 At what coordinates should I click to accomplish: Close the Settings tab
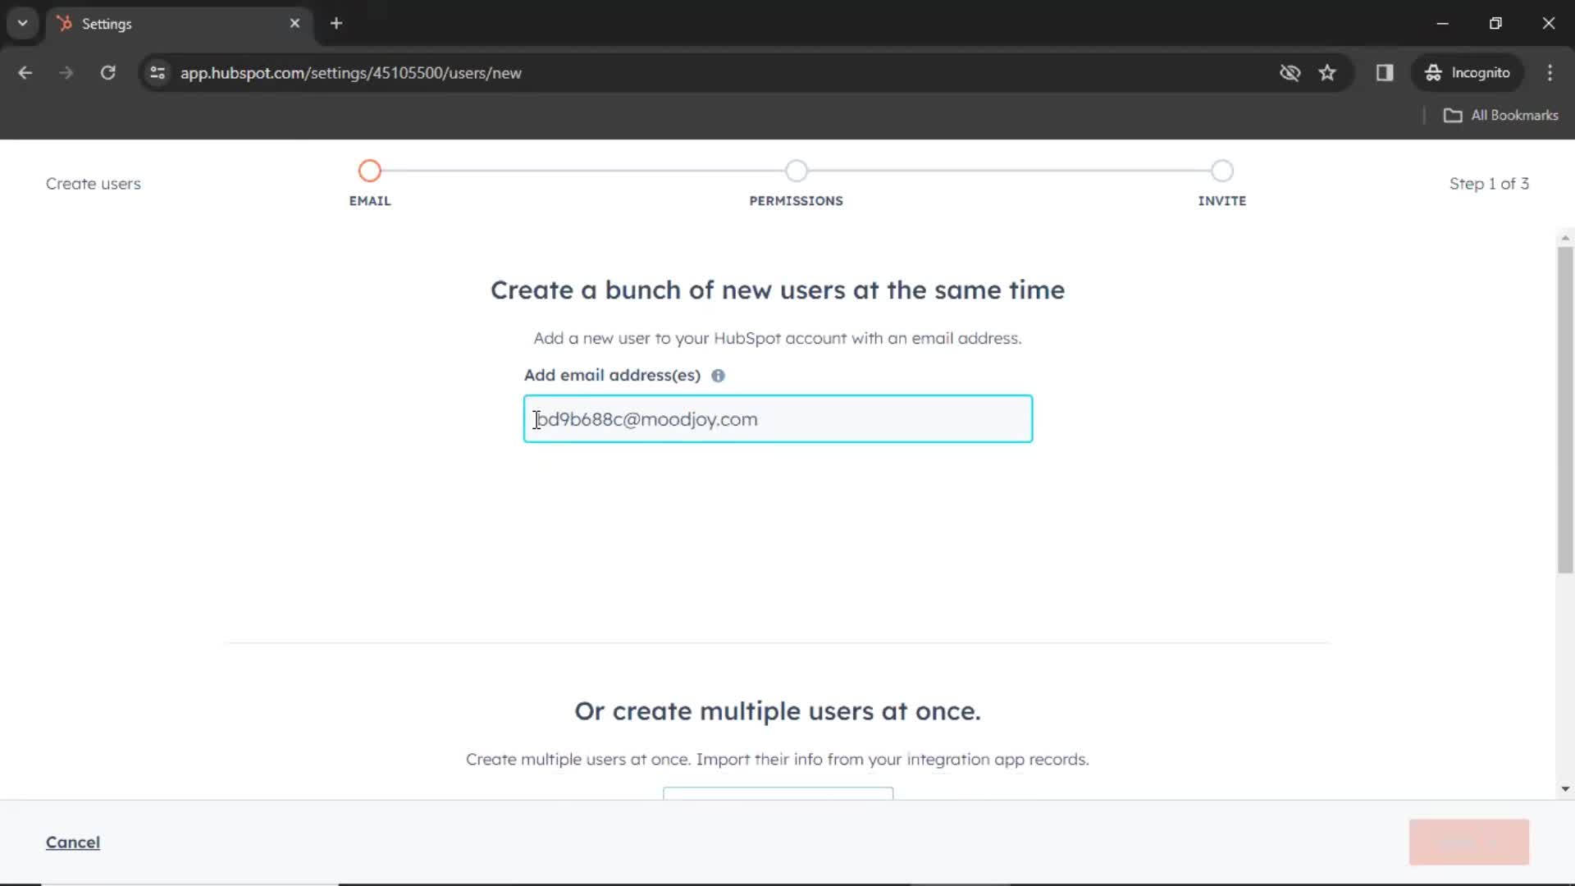click(x=294, y=24)
